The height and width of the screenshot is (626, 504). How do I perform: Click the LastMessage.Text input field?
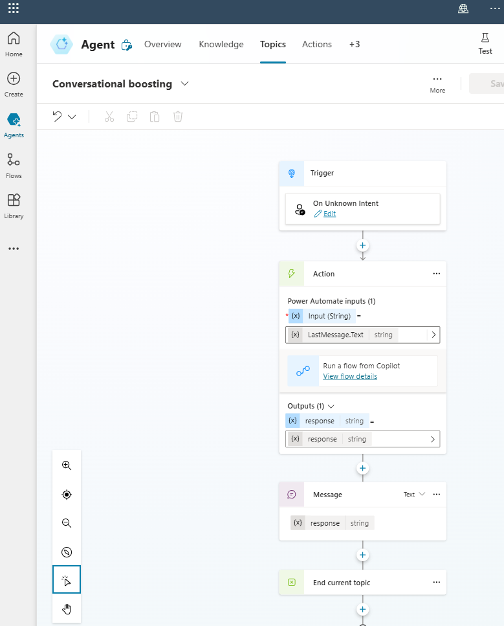(x=363, y=335)
